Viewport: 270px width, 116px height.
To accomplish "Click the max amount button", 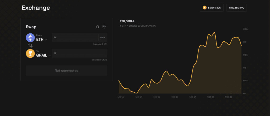I will click(x=103, y=37).
